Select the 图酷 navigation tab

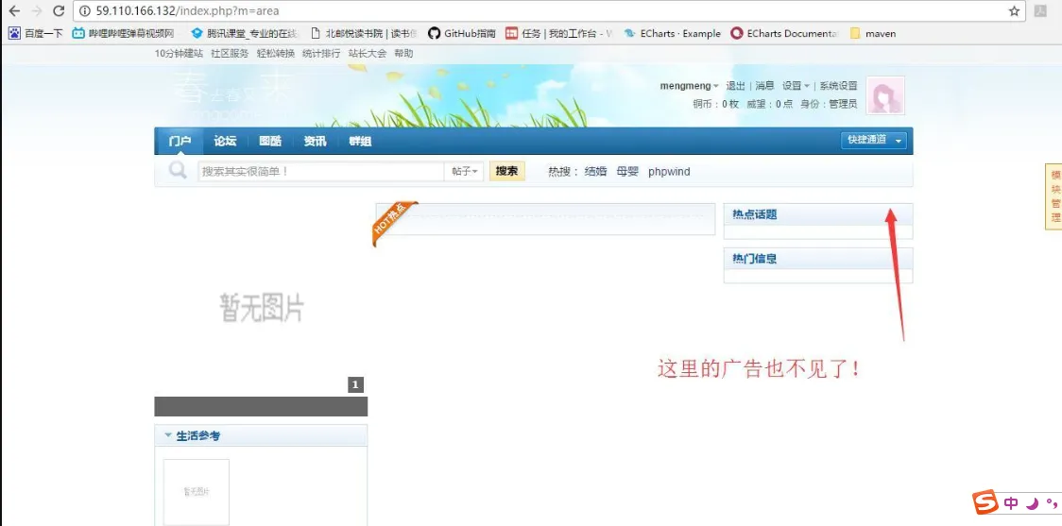click(x=269, y=142)
